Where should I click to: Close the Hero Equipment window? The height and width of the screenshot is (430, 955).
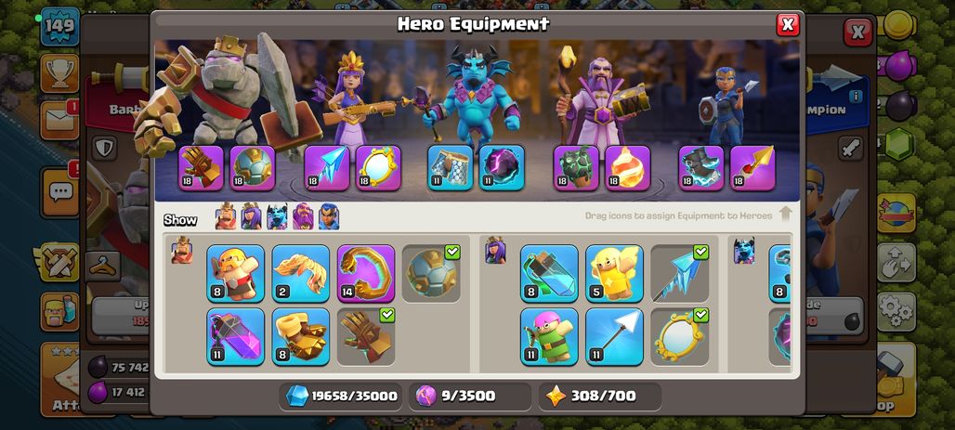(x=788, y=24)
